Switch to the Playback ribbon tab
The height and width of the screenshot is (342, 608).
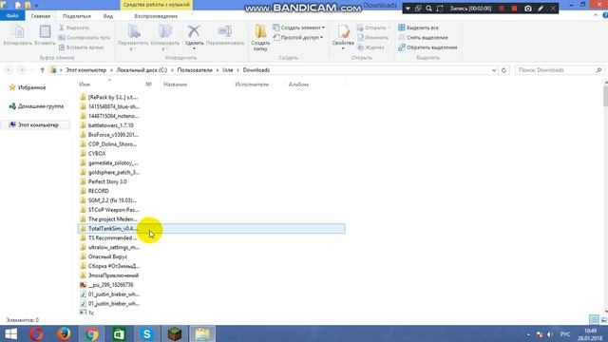[156, 16]
